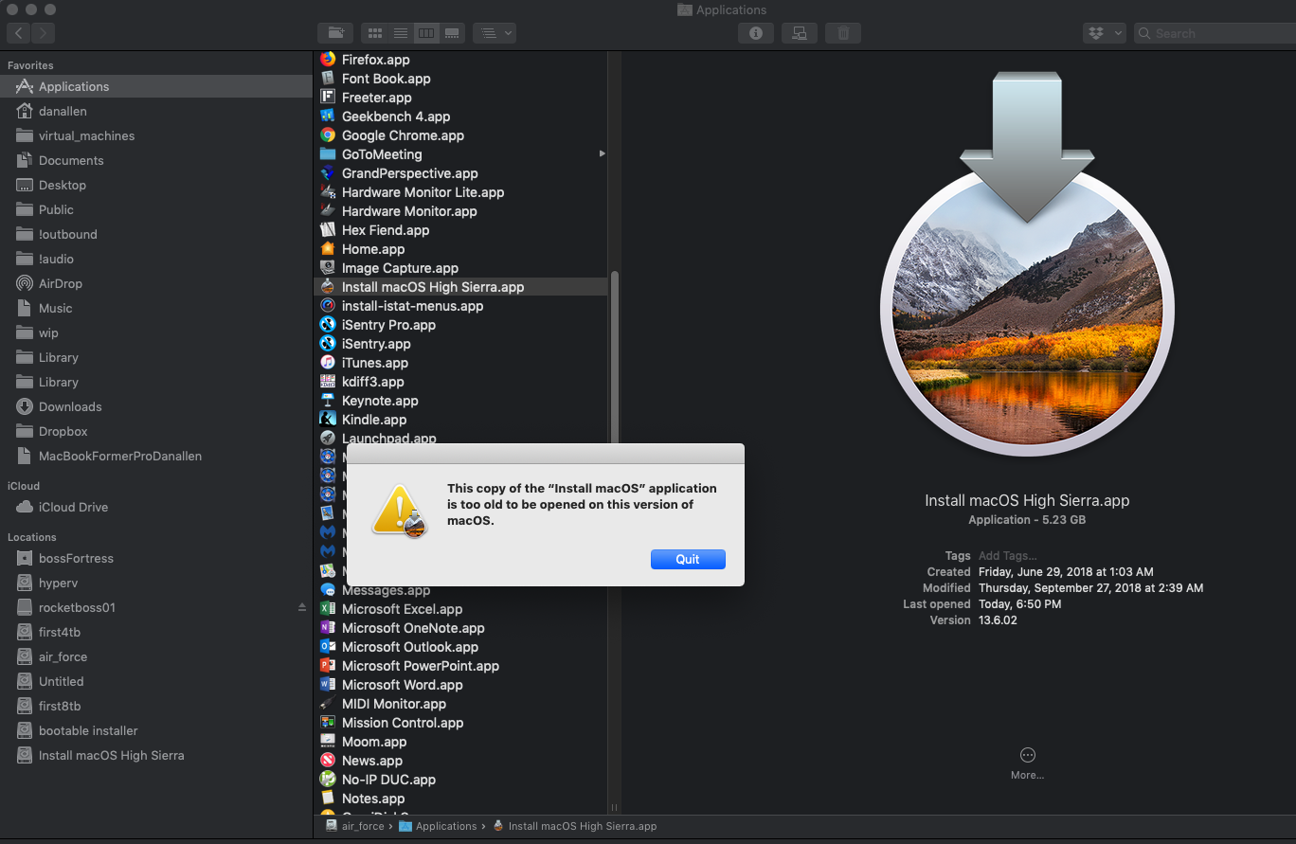Click the GoToMeeting folder icon
Image resolution: width=1296 pixels, height=844 pixels.
[328, 154]
